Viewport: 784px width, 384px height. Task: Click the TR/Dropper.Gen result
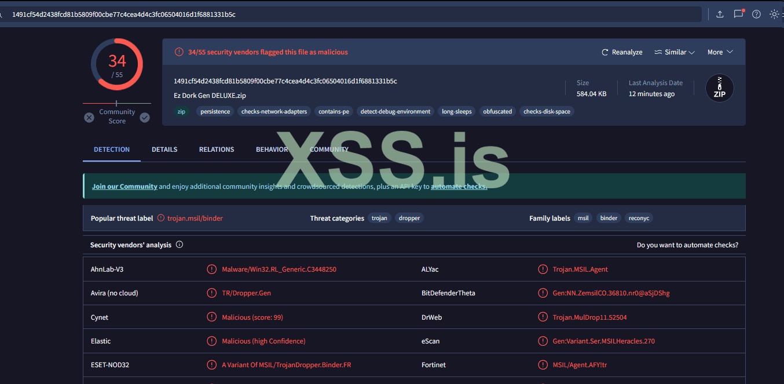pos(246,293)
